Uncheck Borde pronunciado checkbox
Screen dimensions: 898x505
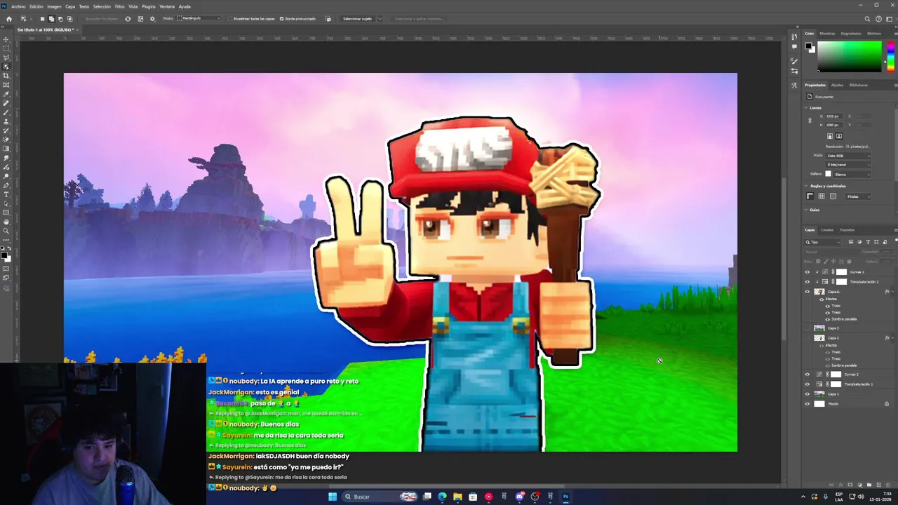coord(281,19)
